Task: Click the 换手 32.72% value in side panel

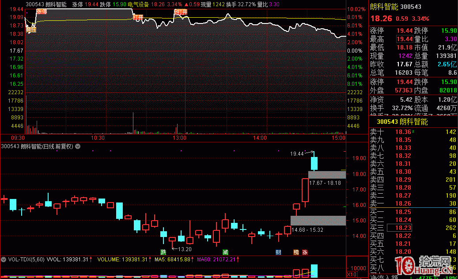Action: pyautogui.click(x=402, y=108)
